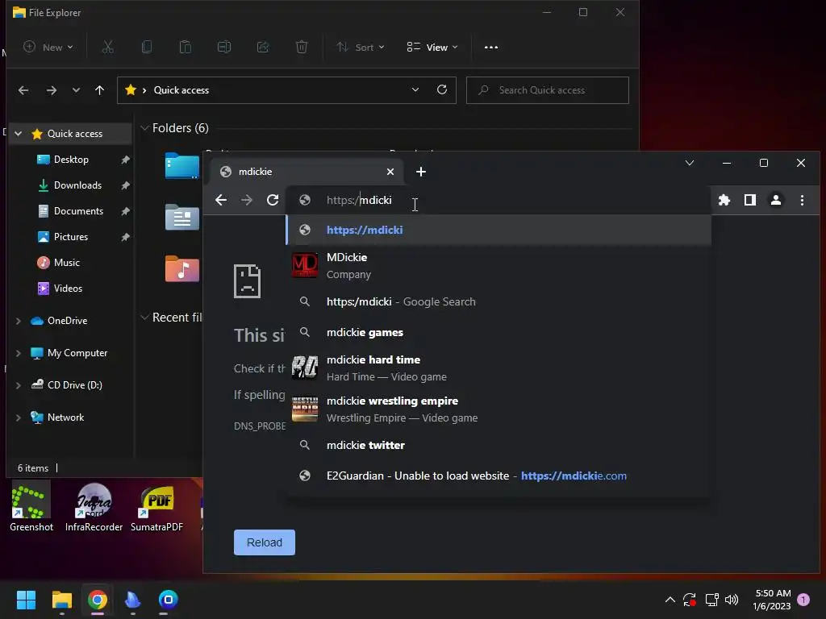
Task: Choose the mdickie twitter suggestion
Action: point(499,445)
